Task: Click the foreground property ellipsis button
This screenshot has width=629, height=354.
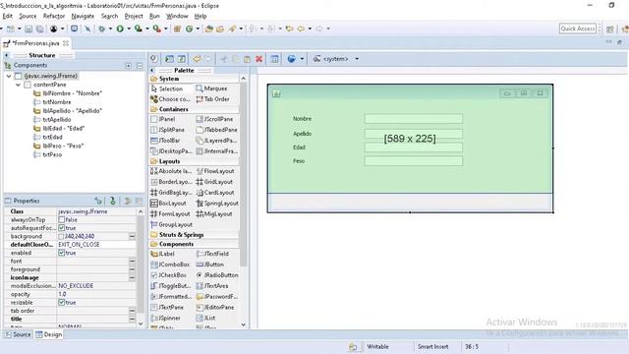Action: [x=132, y=269]
